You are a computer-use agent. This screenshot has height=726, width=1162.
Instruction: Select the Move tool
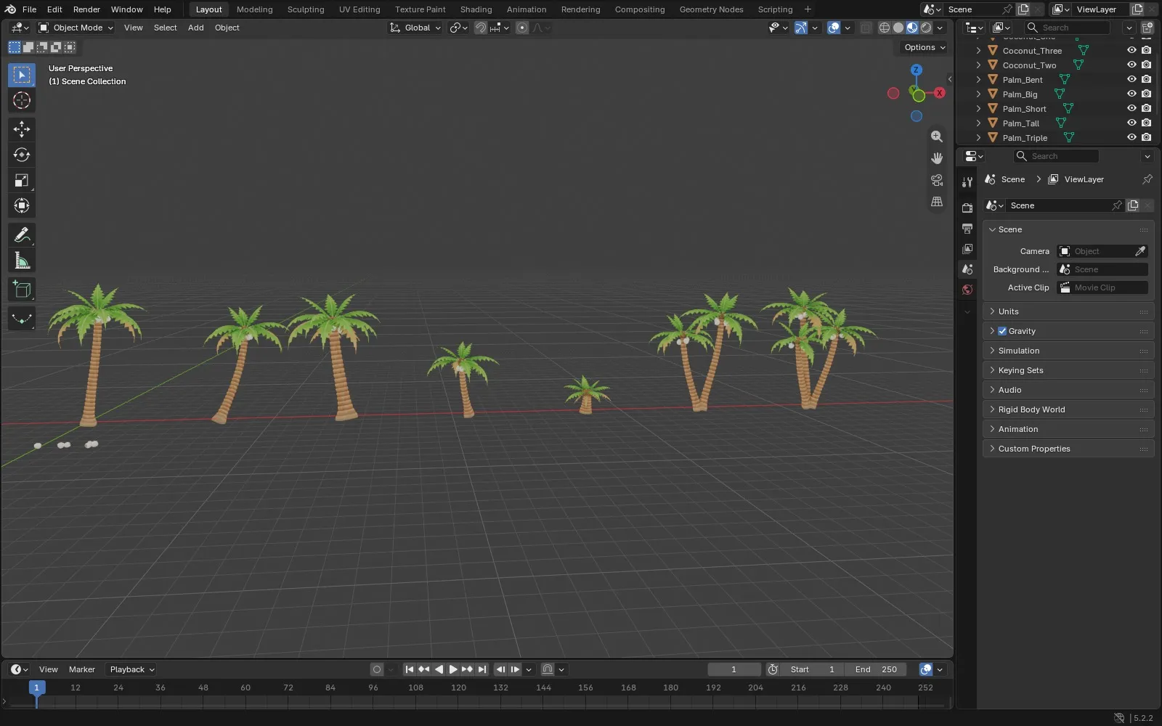[x=22, y=129]
